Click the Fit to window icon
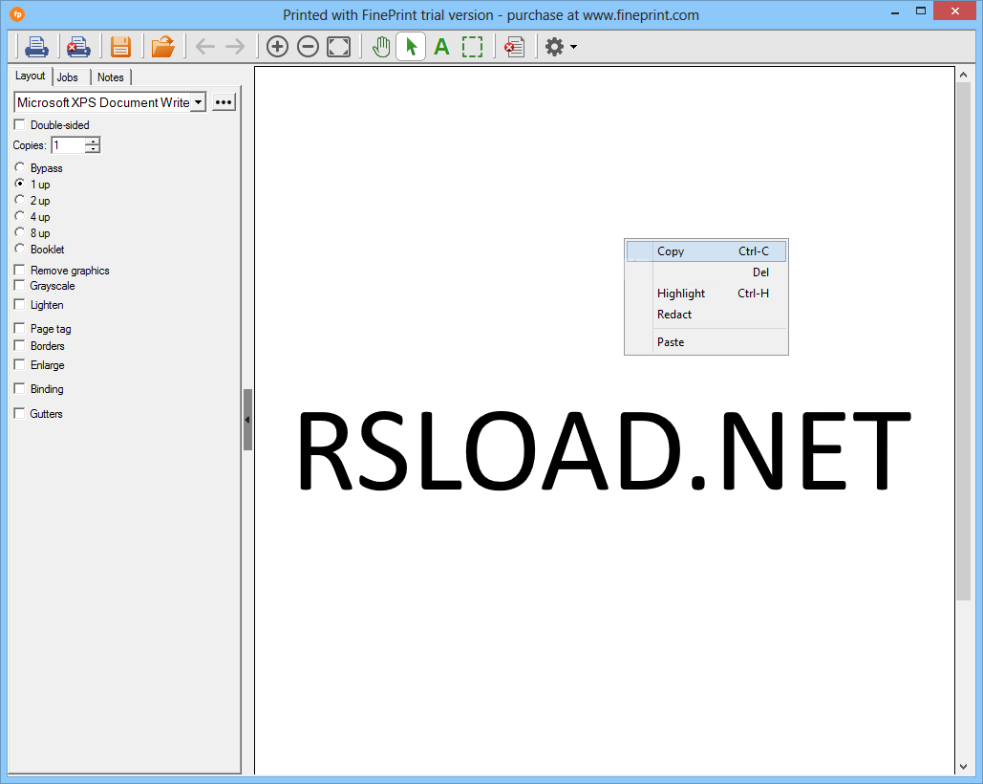This screenshot has width=983, height=784. (x=338, y=47)
